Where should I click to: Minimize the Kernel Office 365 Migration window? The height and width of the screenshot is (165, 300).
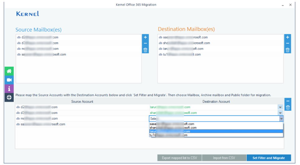click(283, 5)
